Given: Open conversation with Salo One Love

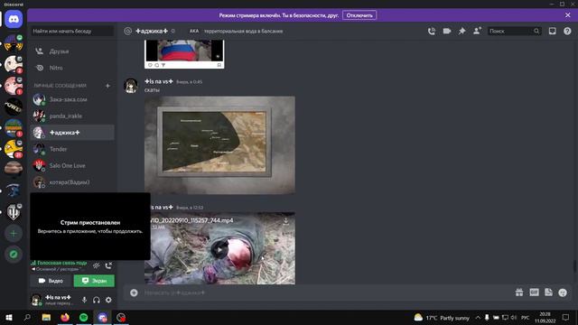Looking at the screenshot, I should point(72,166).
